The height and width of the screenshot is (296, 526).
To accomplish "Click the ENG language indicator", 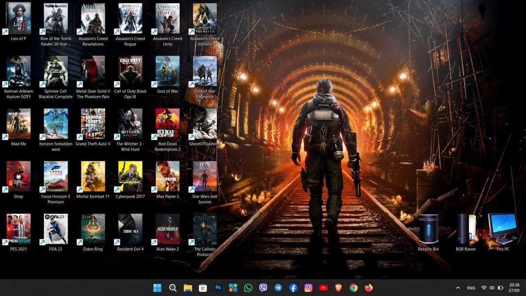I will (471, 288).
